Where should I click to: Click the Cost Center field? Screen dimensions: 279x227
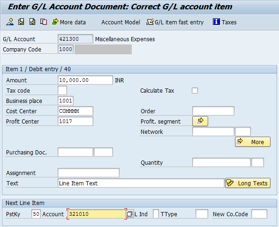pos(75,111)
